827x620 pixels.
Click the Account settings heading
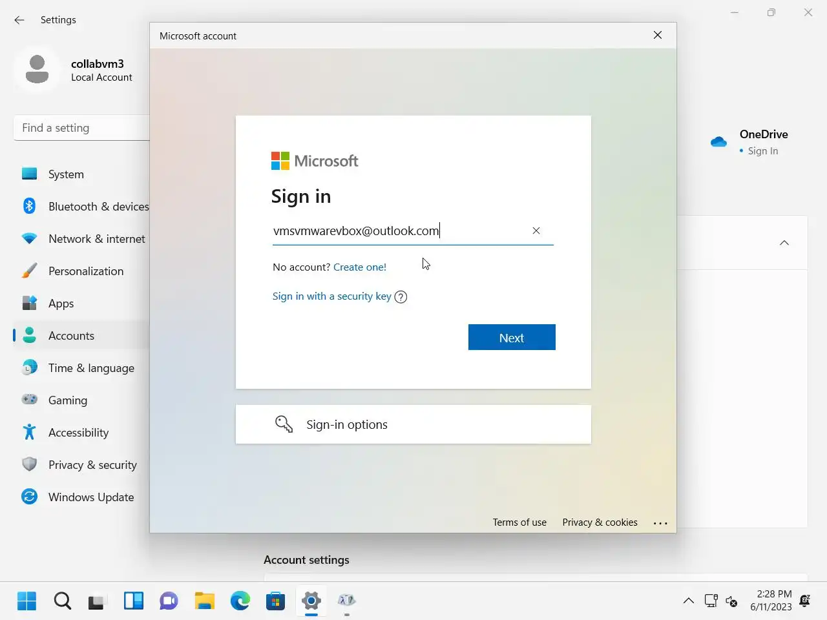[306, 560]
